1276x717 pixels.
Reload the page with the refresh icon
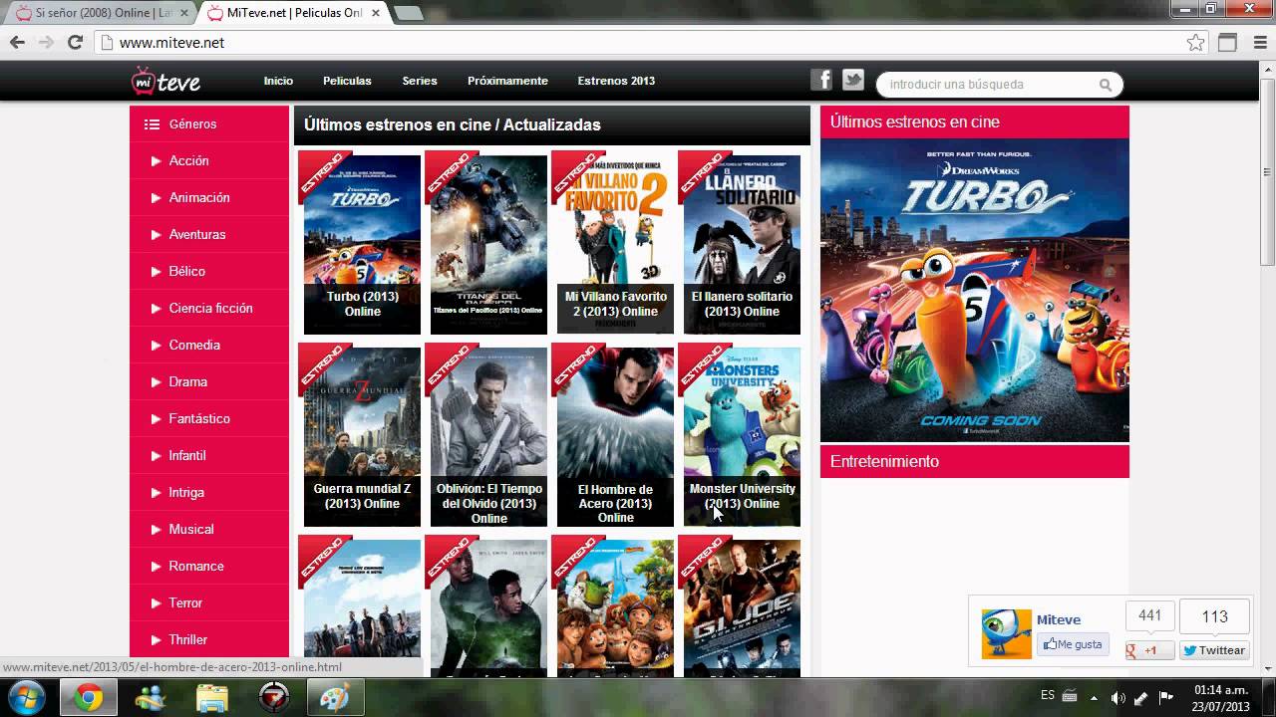(x=75, y=43)
